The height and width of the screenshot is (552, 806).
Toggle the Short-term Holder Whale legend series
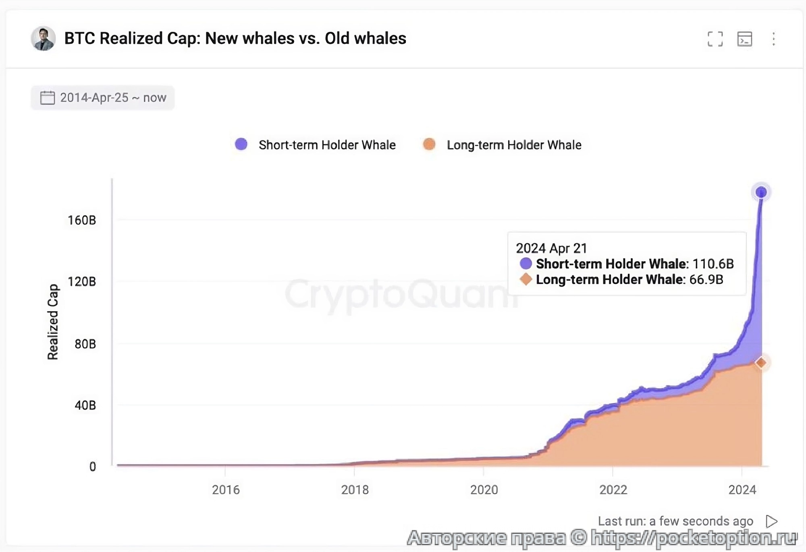coord(327,145)
